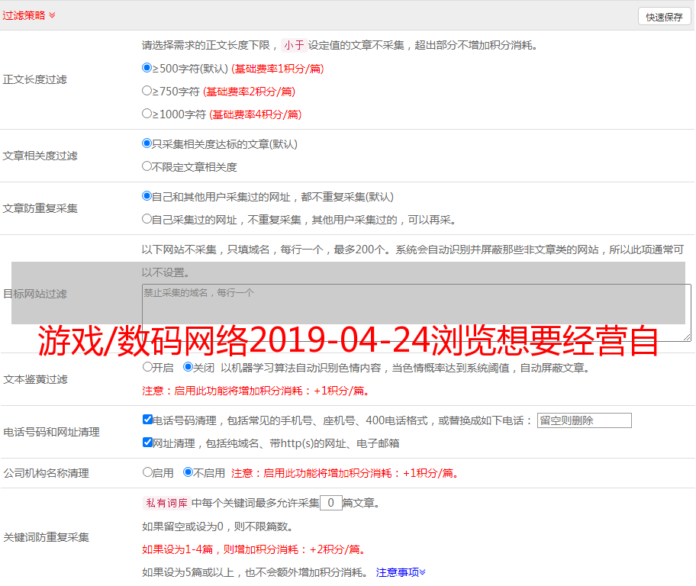Select 只采集相关度达标的文章 option

[x=147, y=143]
